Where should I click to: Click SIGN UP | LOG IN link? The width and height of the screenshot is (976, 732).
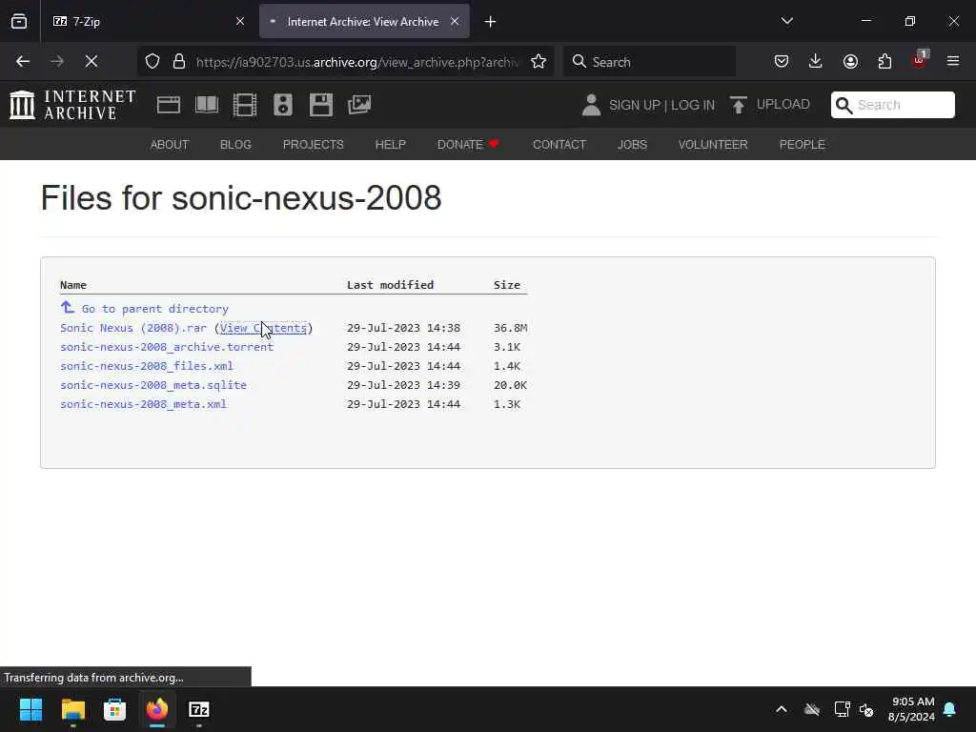[661, 105]
